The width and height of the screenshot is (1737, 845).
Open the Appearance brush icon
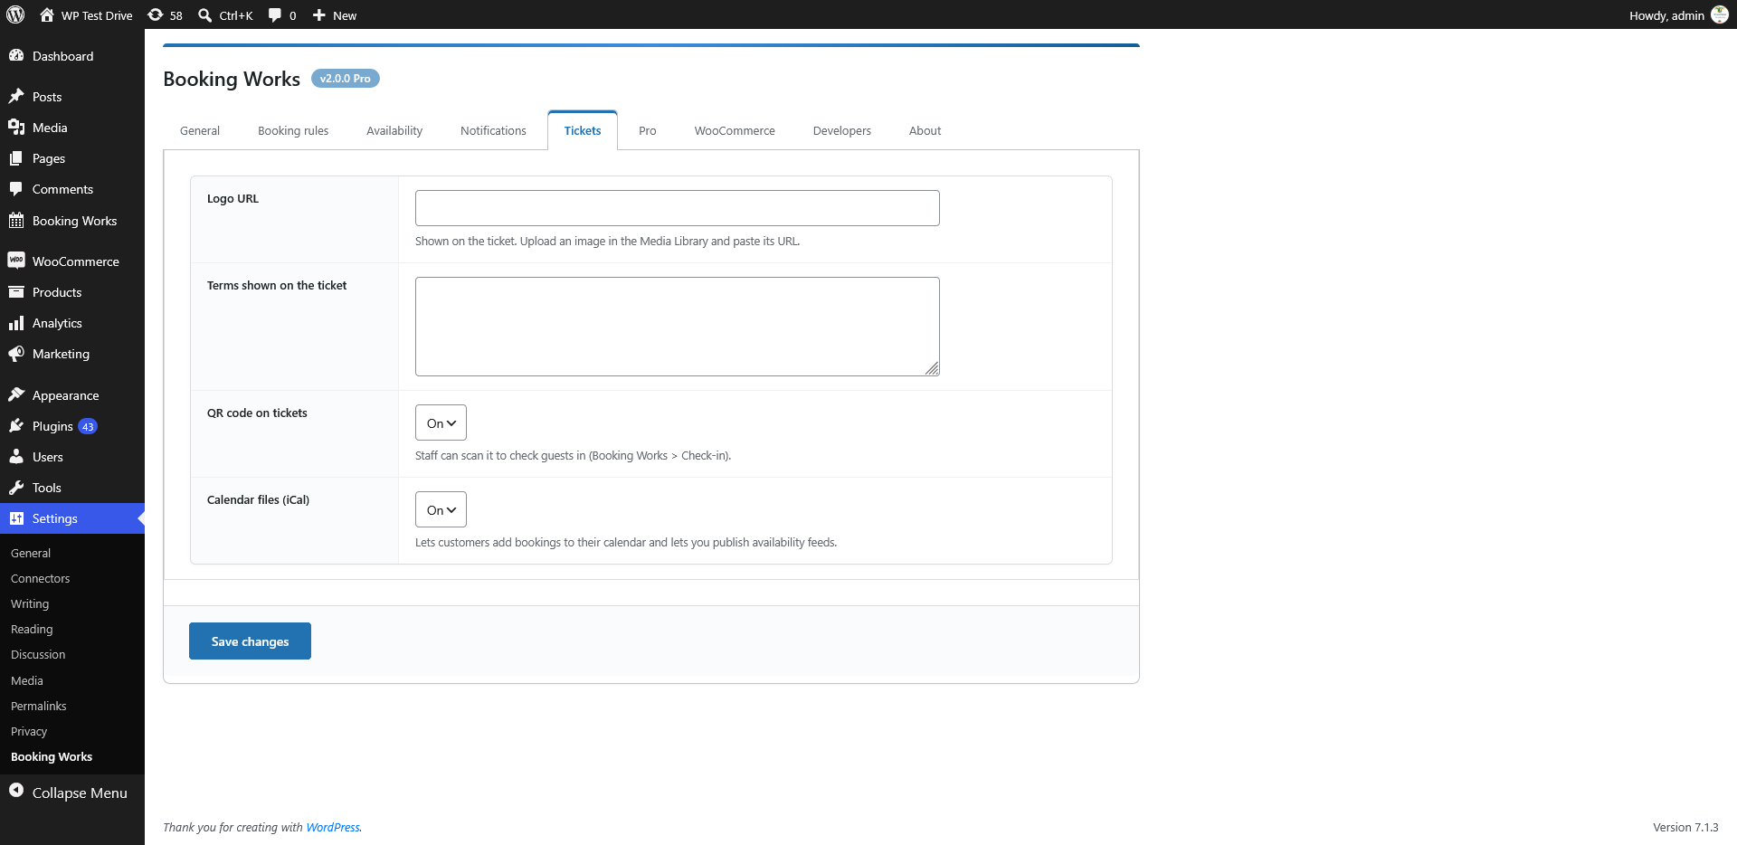tap(16, 394)
